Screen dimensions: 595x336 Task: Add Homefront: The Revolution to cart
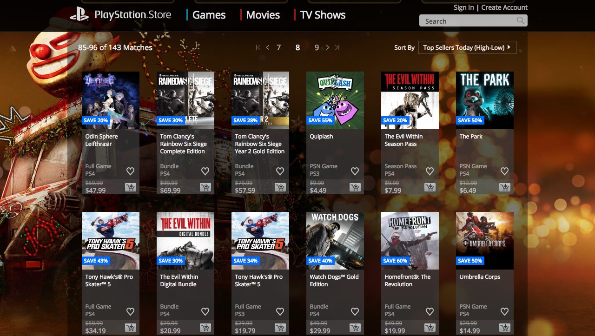click(430, 328)
